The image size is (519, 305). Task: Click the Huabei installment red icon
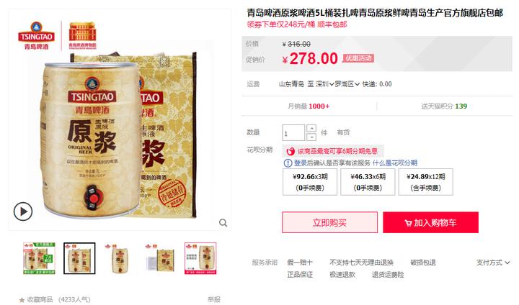coord(290,151)
